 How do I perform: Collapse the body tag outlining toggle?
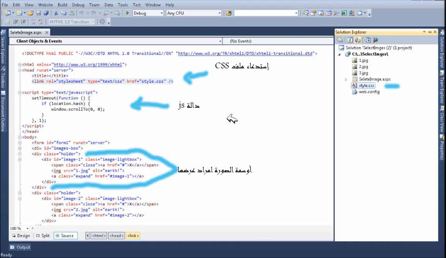19,137
